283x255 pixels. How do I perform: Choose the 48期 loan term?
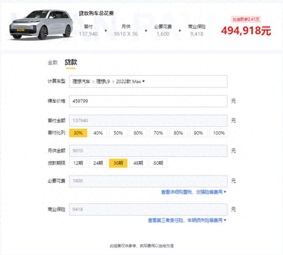pyautogui.click(x=138, y=163)
